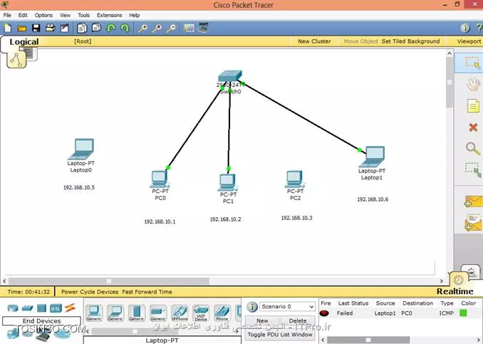Click the workspace horizontal scrollbar thumb

(x=109, y=281)
